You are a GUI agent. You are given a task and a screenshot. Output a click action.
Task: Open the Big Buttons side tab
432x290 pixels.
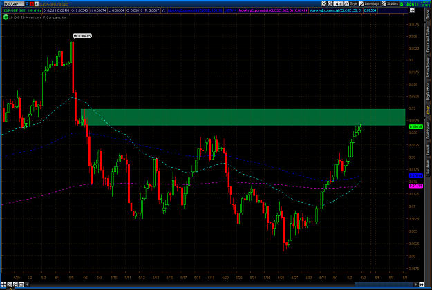[x=428, y=92]
